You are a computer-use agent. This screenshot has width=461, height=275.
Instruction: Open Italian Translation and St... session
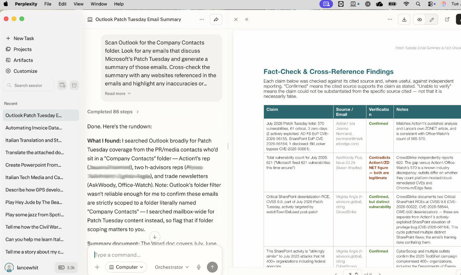tap(41, 140)
